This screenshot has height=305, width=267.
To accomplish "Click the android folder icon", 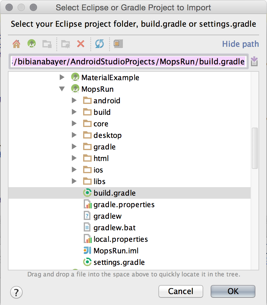I will point(87,100).
